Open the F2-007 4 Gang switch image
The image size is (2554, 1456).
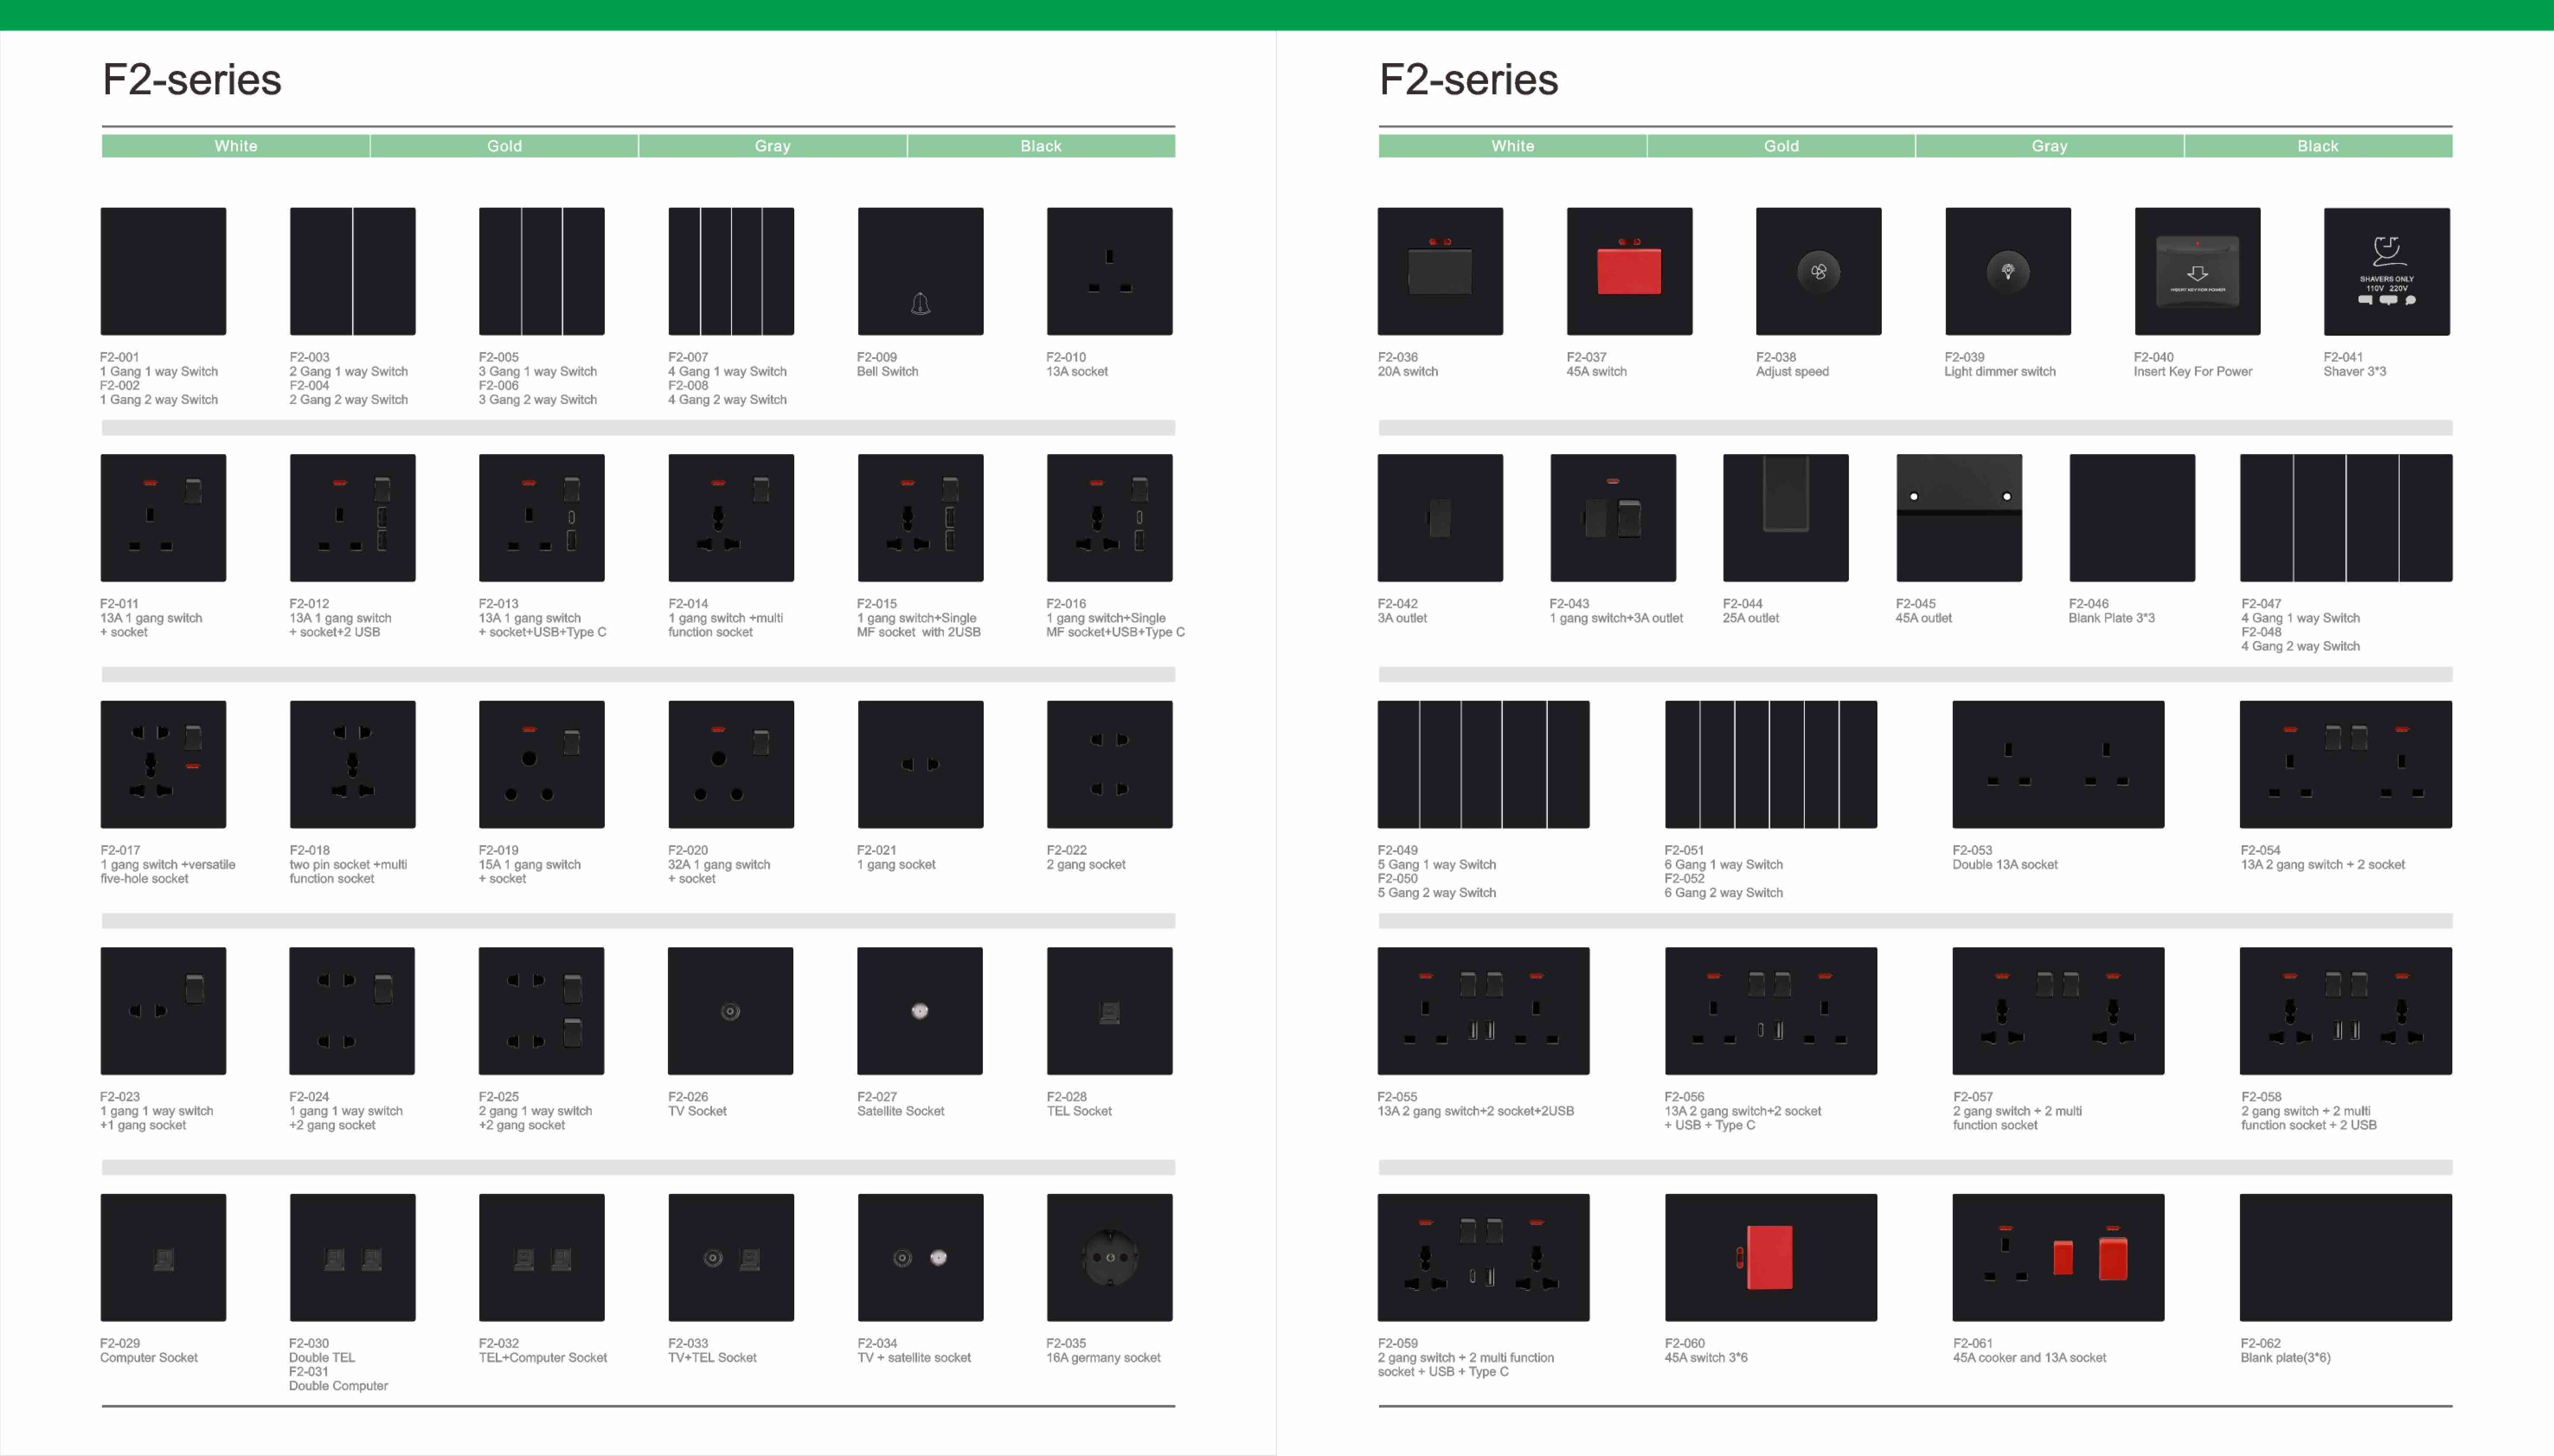pos(731,271)
